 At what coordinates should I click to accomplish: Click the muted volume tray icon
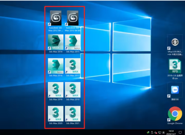click(x=156, y=133)
